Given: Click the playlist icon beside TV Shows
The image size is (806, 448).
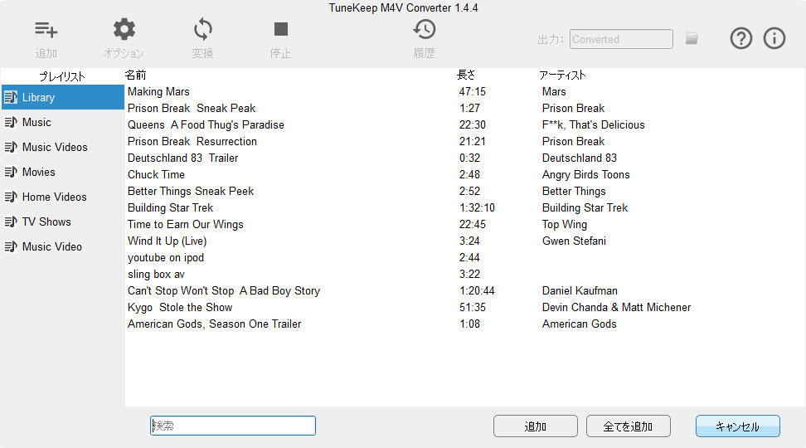Looking at the screenshot, I should pos(11,222).
